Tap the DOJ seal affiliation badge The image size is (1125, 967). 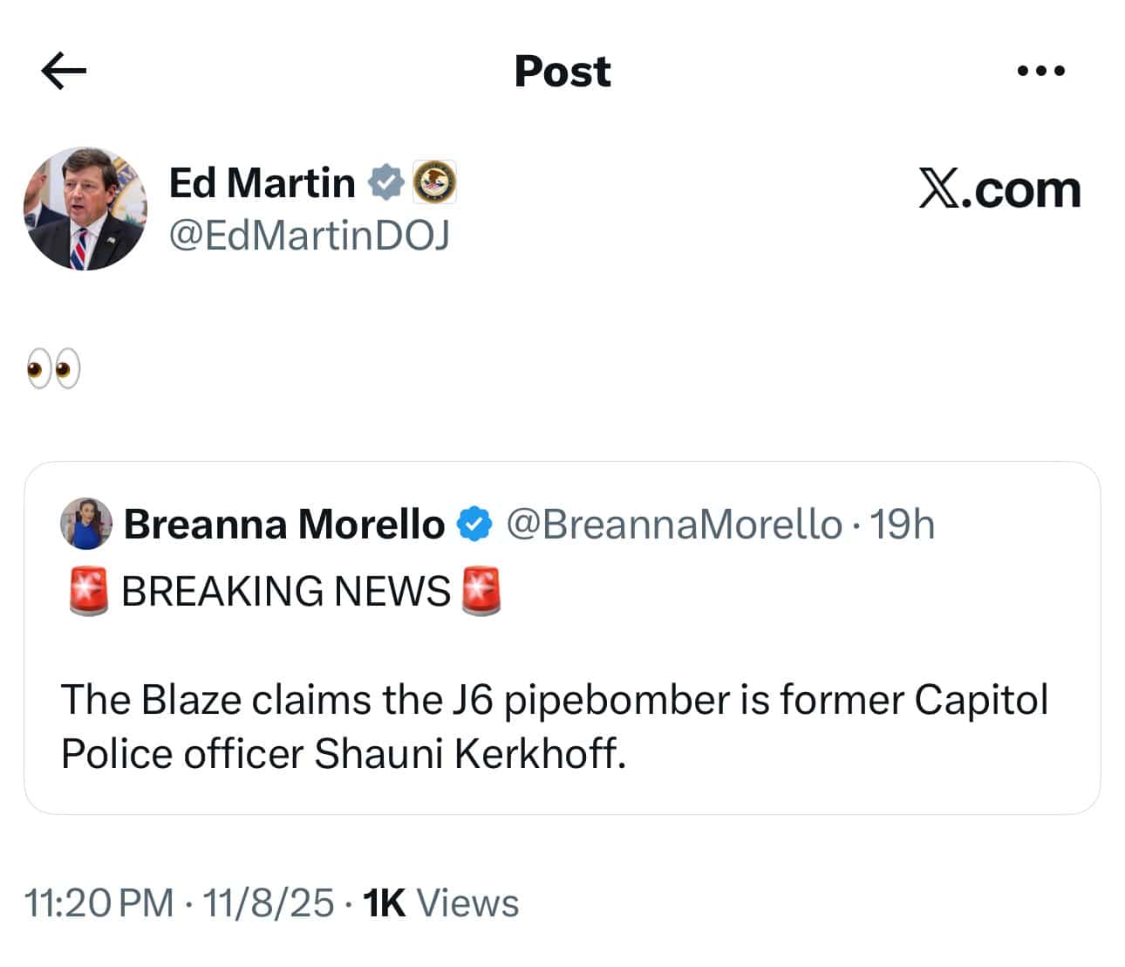[433, 182]
